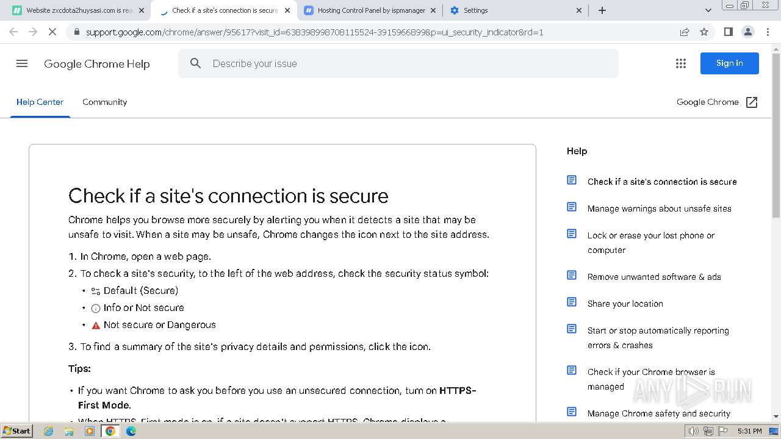
Task: Expand the tab search dropdown arrow
Action: [x=708, y=10]
